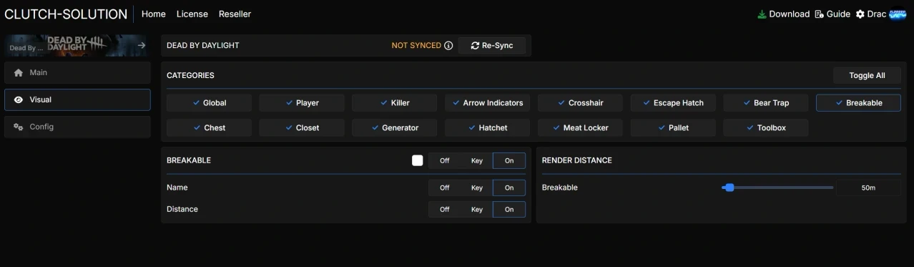Viewport: 914px width, 267px height.
Task: Click the Toggle All button
Action: [x=867, y=75]
